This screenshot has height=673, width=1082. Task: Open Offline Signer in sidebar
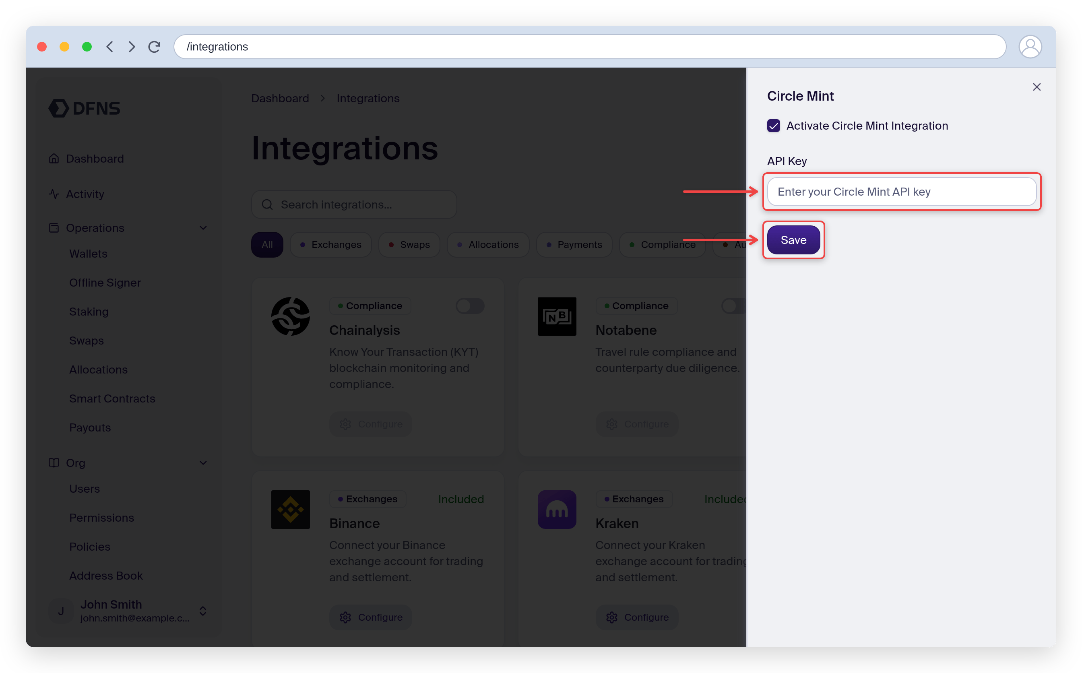[105, 283]
